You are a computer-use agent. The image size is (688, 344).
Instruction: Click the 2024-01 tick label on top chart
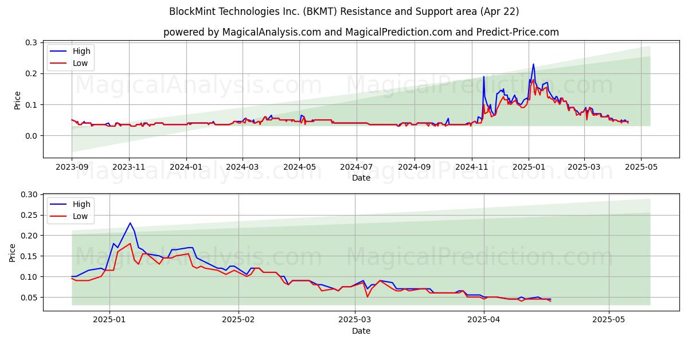coord(186,167)
